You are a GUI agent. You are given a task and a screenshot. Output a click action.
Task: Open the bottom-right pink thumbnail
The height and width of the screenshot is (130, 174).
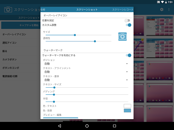tap(160, 113)
